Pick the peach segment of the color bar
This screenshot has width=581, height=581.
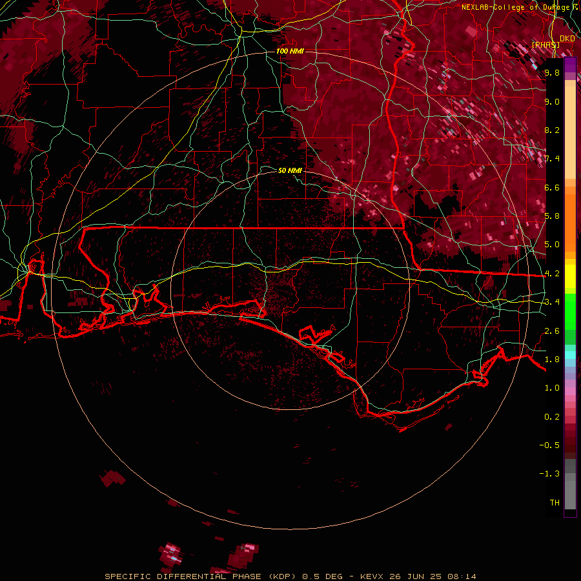coord(570,130)
